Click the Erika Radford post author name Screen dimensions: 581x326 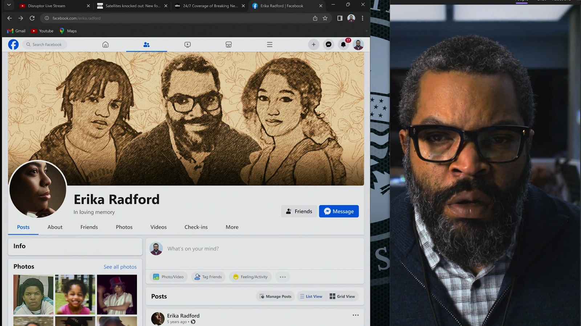pyautogui.click(x=183, y=316)
